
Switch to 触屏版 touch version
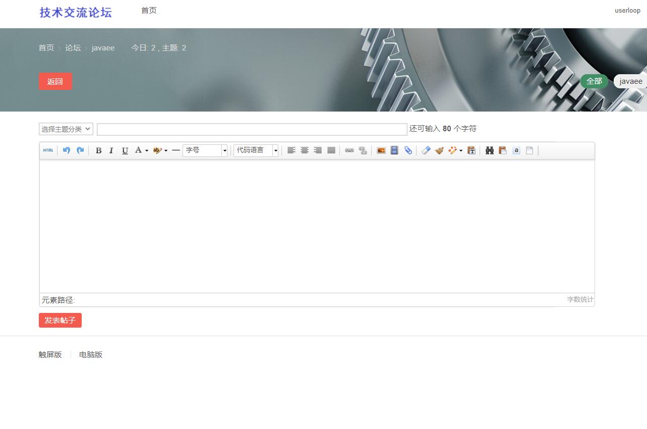tap(50, 355)
